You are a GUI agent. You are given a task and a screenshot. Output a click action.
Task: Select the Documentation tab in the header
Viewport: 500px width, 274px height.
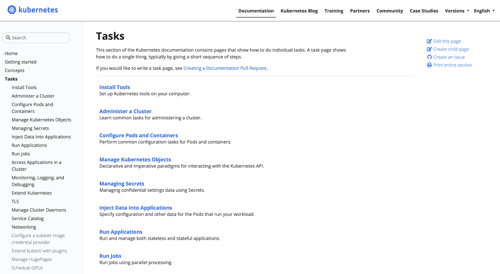click(256, 11)
